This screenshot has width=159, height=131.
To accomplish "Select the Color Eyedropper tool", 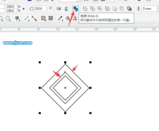I will click(60, 18).
